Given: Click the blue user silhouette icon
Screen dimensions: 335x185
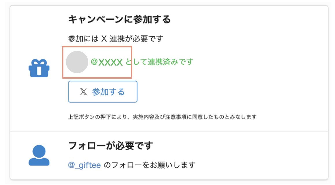Looking at the screenshot, I should point(39,155).
